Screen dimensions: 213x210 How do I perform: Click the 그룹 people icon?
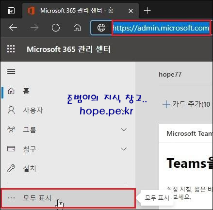[x=11, y=129]
